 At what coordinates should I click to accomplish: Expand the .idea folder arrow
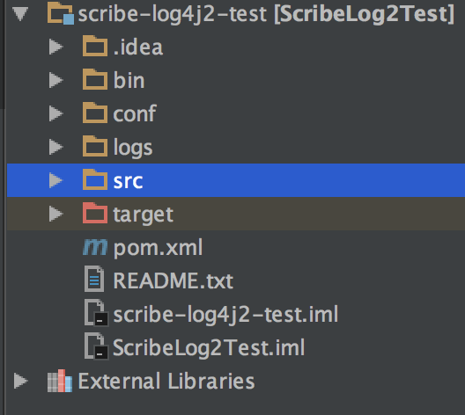[55, 47]
